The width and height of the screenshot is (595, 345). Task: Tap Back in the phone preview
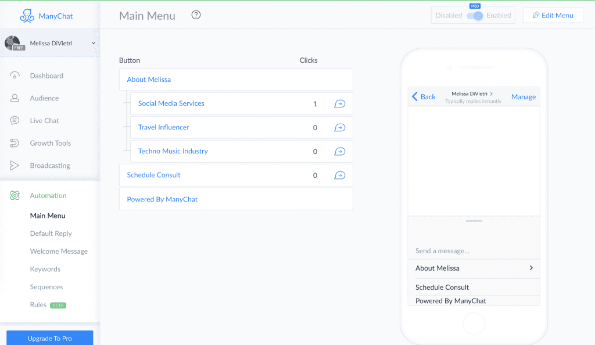click(424, 97)
